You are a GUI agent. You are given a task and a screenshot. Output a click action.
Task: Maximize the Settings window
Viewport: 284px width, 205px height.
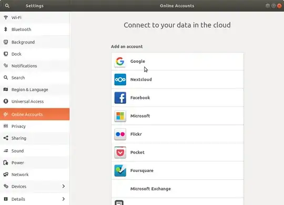(x=273, y=6)
